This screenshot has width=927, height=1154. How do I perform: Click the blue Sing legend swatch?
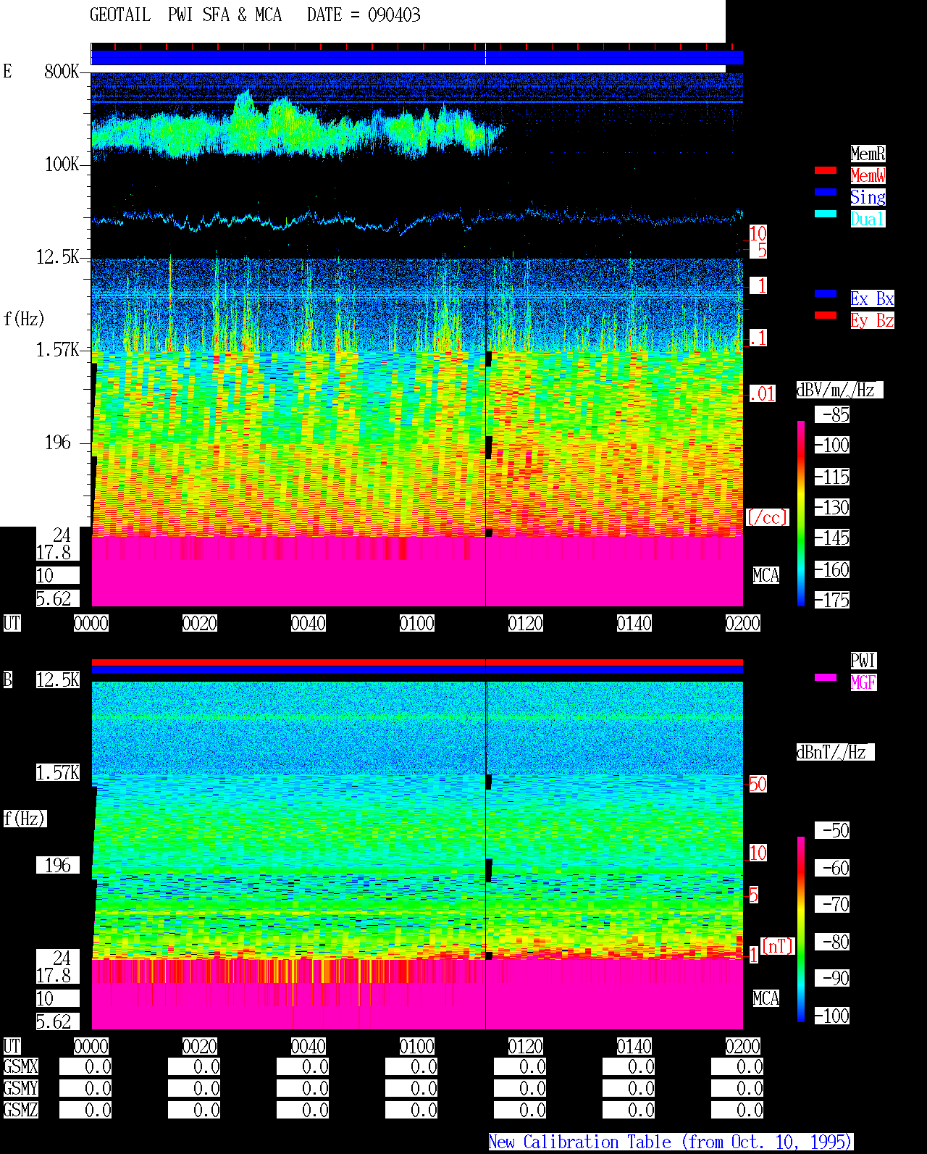pos(826,192)
